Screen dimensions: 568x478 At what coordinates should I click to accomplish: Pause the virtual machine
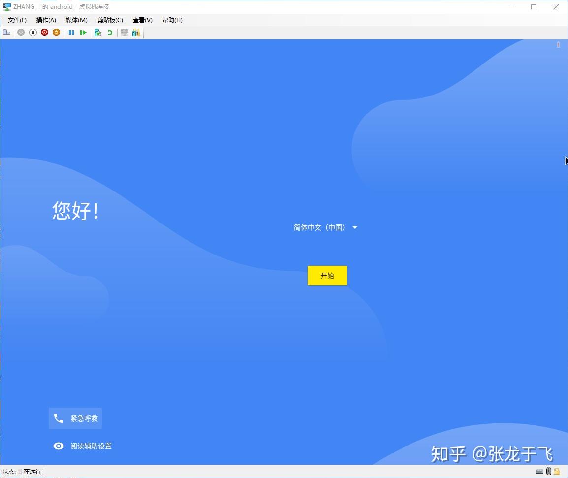point(71,32)
